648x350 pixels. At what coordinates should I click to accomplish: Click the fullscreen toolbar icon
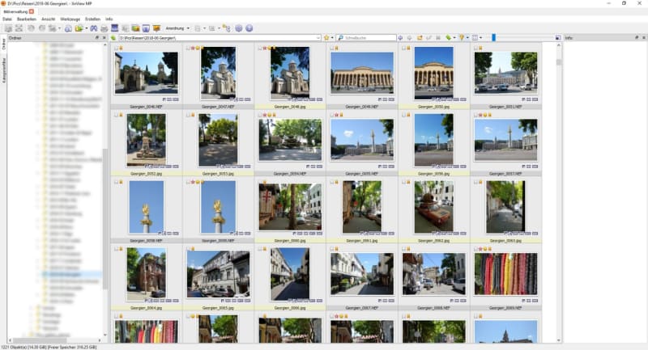[19, 28]
